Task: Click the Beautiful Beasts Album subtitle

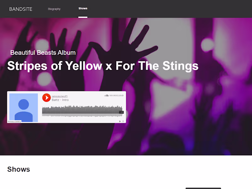Action: [x=43, y=53]
